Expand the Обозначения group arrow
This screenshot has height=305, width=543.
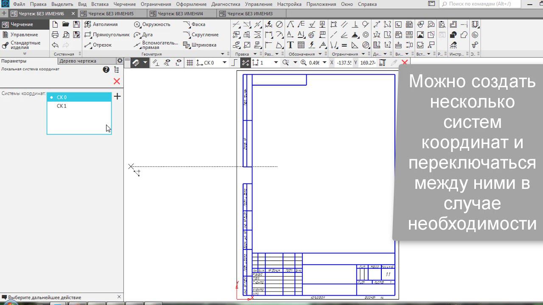click(x=319, y=54)
